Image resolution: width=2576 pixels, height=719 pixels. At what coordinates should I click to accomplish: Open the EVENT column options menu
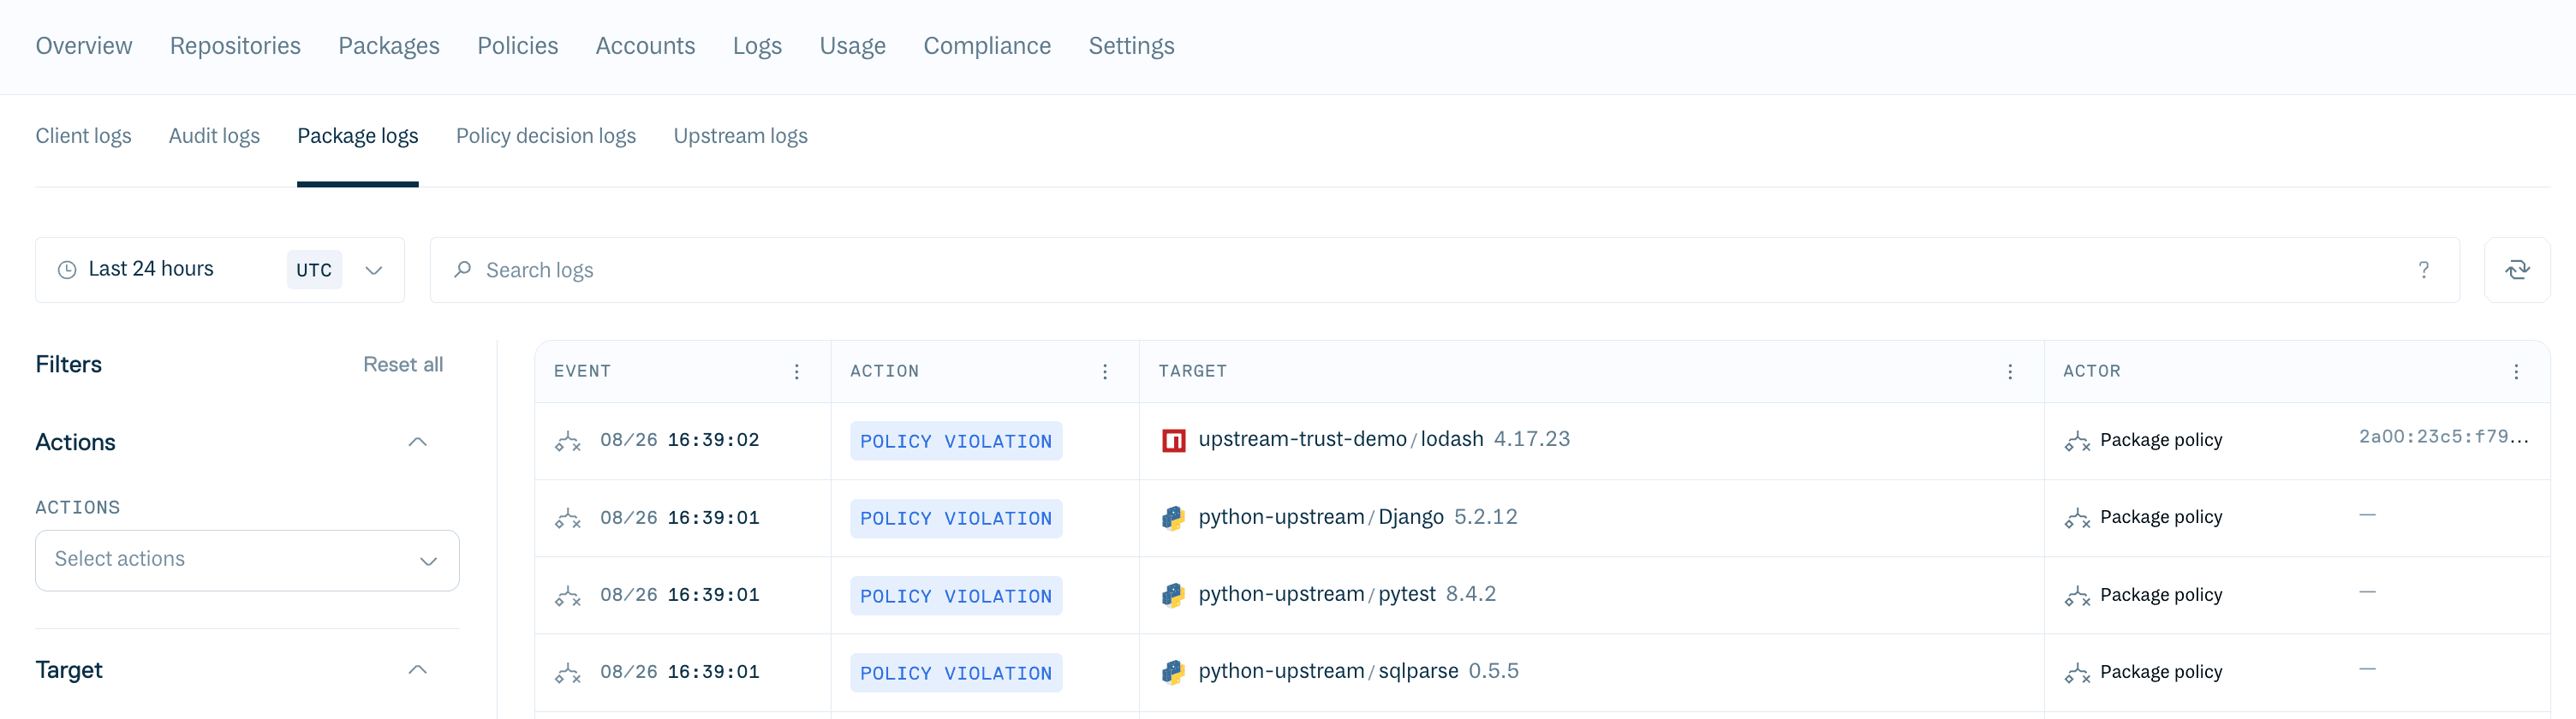click(x=796, y=372)
